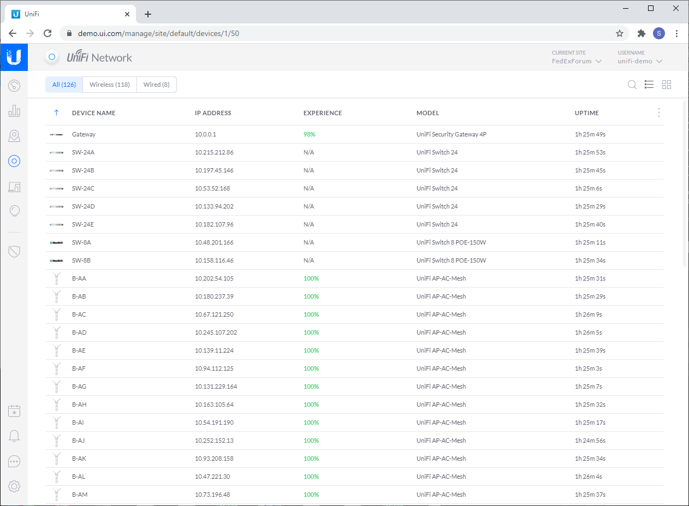Viewport: 689px width, 506px height.
Task: Sort by IP Address column header
Action: (x=213, y=113)
